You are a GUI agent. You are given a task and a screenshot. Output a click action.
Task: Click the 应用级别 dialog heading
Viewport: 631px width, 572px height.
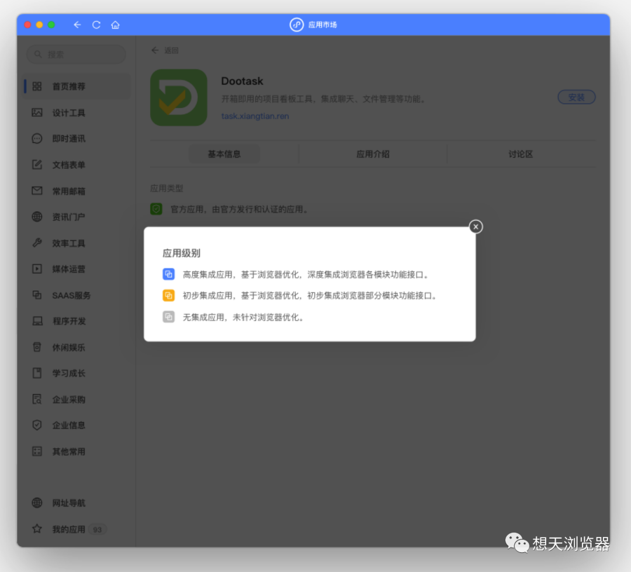click(x=182, y=253)
